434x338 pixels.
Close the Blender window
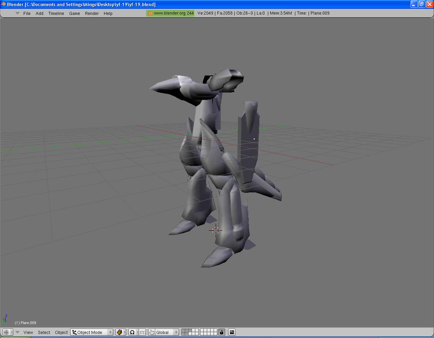tap(430, 4)
